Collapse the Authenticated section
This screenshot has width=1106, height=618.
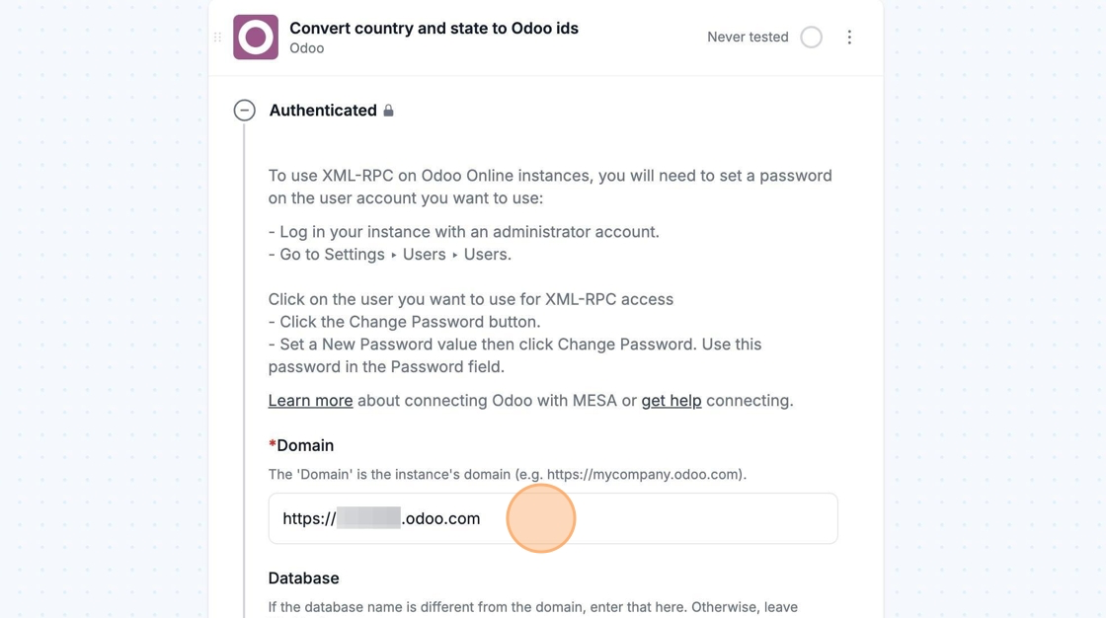coord(245,111)
